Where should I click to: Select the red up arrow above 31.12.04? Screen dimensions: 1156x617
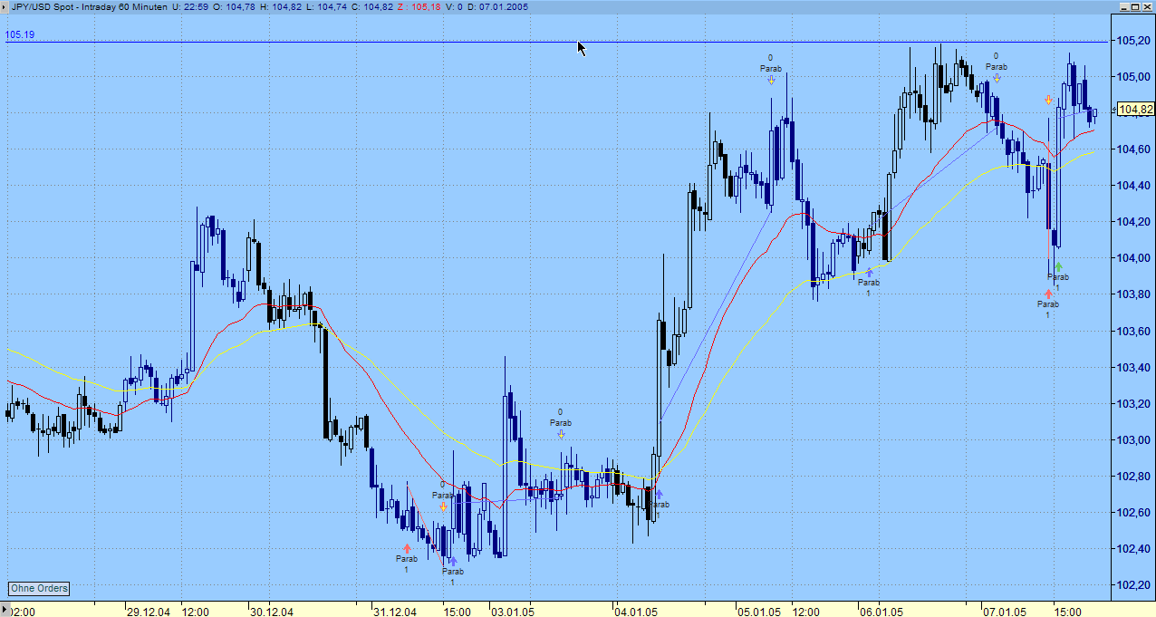[406, 548]
